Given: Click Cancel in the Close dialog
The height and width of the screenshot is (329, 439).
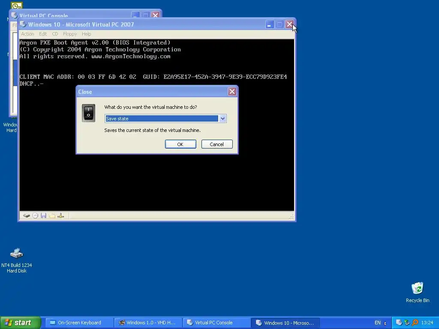Looking at the screenshot, I should tap(216, 144).
